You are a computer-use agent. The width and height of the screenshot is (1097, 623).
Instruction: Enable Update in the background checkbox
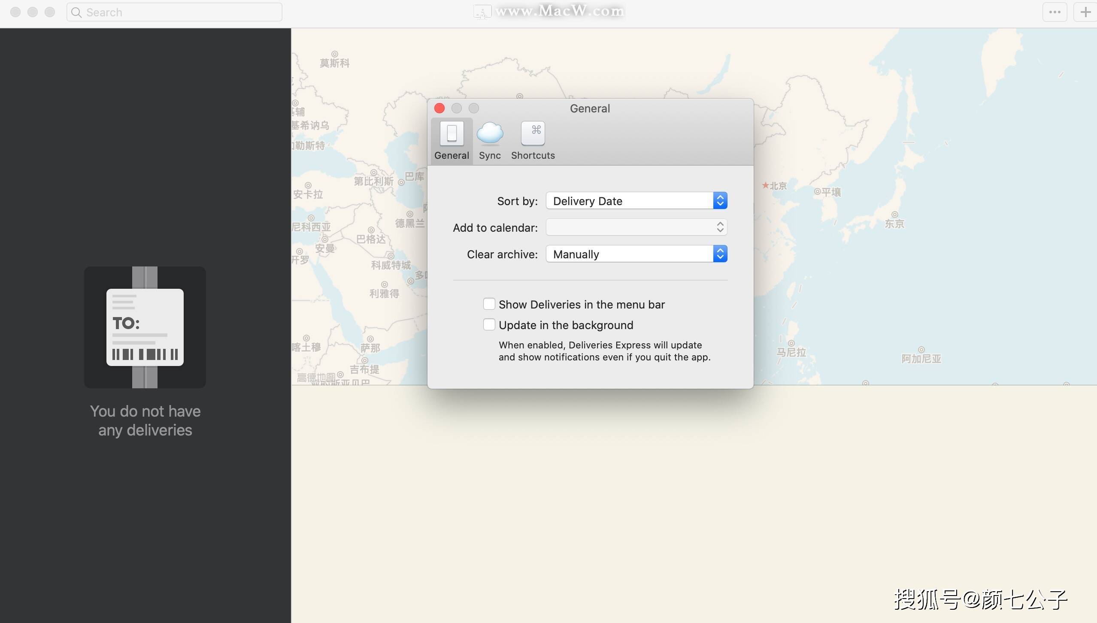click(x=489, y=325)
